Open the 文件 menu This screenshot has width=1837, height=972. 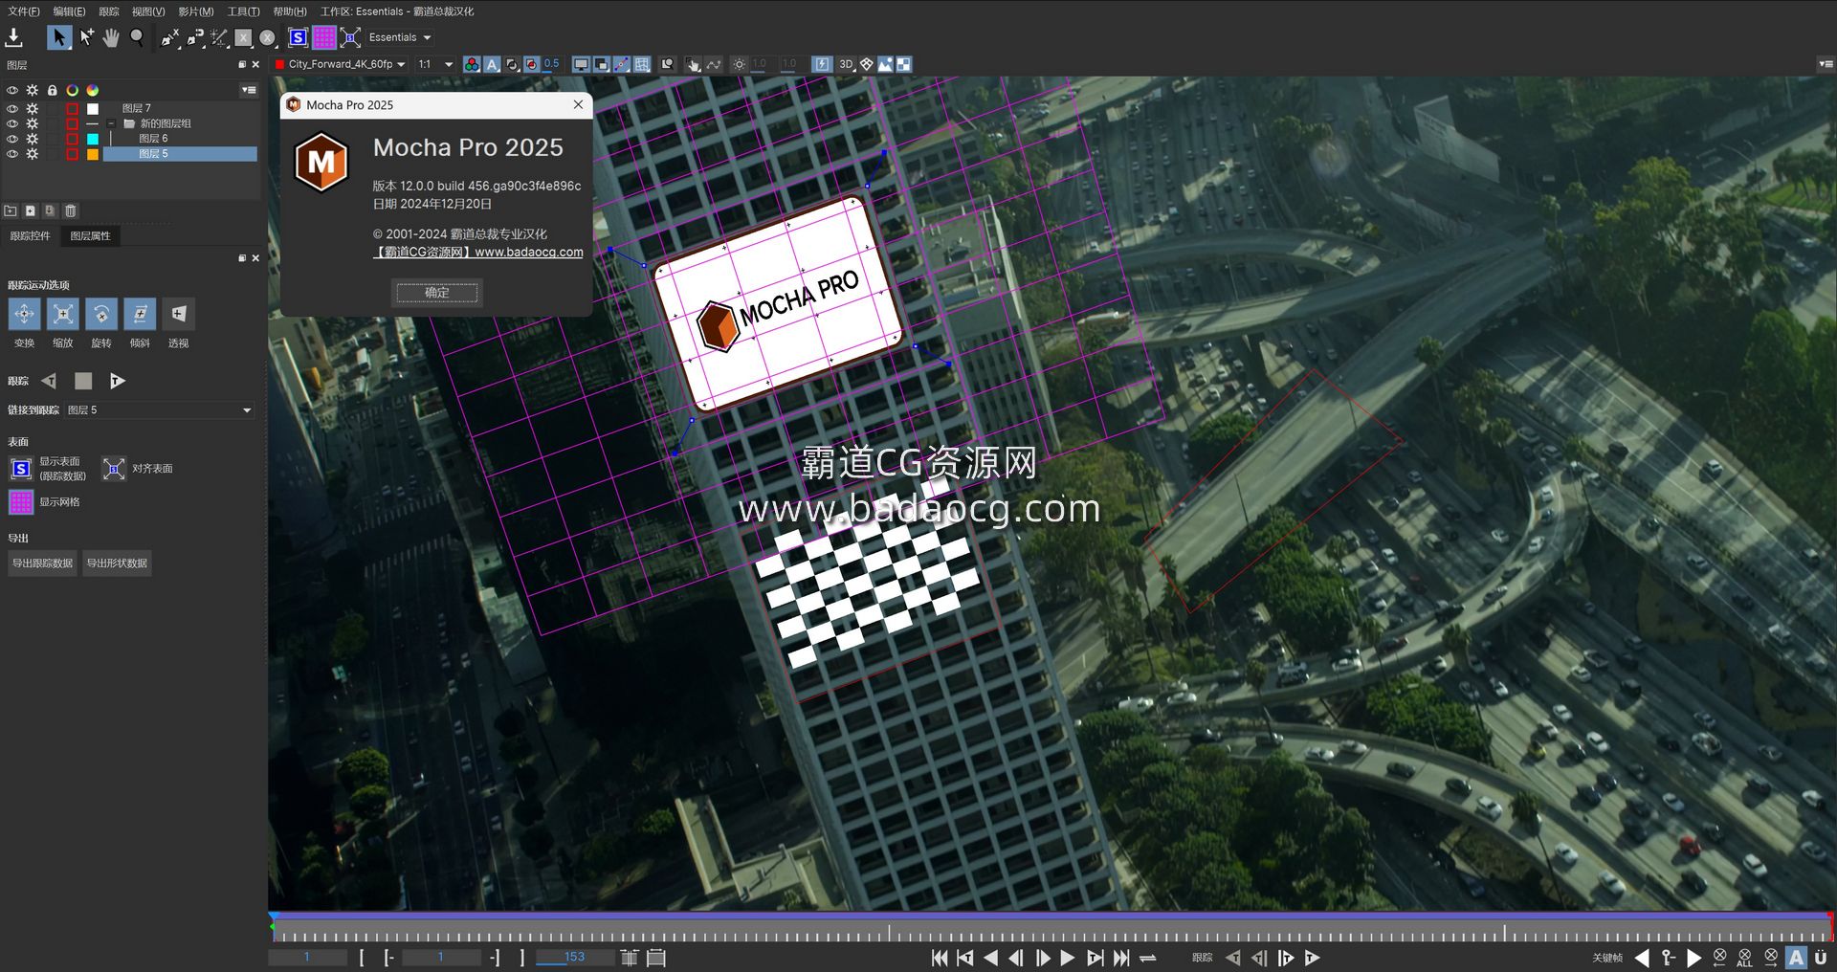click(23, 11)
